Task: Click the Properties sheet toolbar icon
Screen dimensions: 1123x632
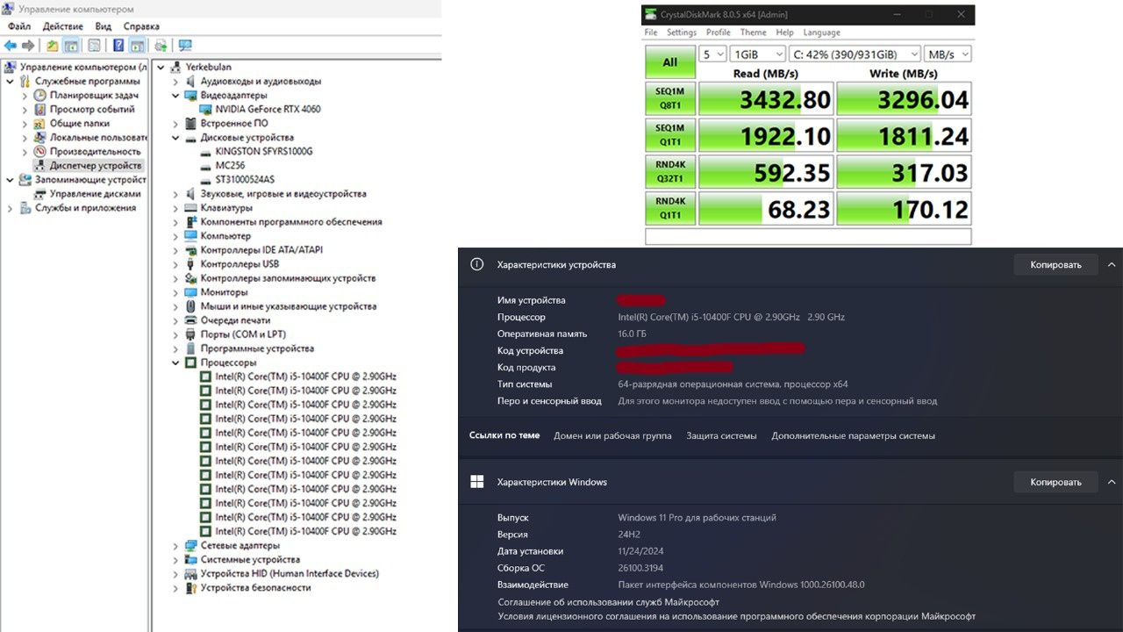Action: 94,46
